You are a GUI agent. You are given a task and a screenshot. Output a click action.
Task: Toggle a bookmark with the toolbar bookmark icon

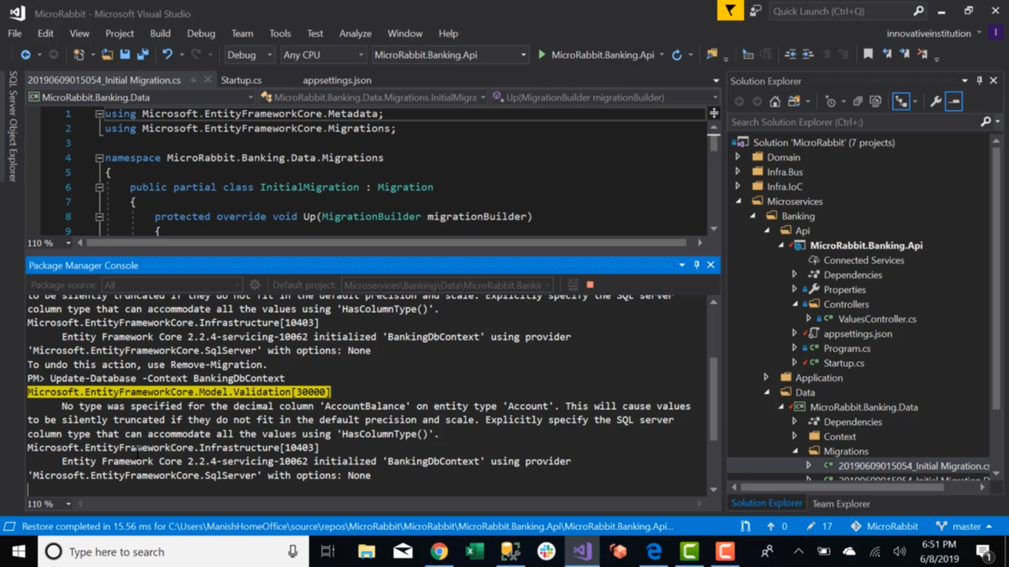(868, 55)
